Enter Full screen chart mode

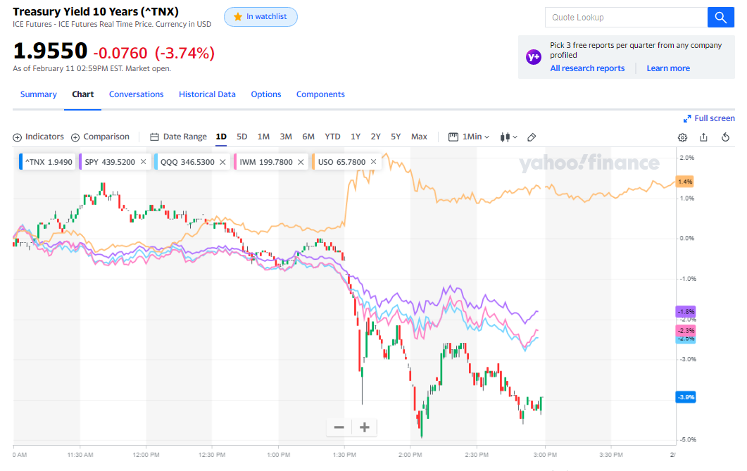click(x=709, y=118)
